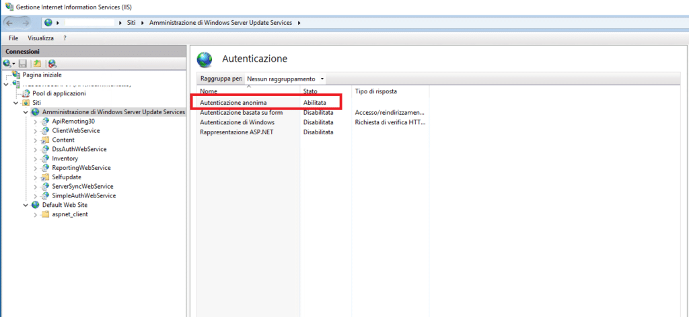Click the Content virtual directory icon
Image resolution: width=689 pixels, height=317 pixels.
coord(45,140)
